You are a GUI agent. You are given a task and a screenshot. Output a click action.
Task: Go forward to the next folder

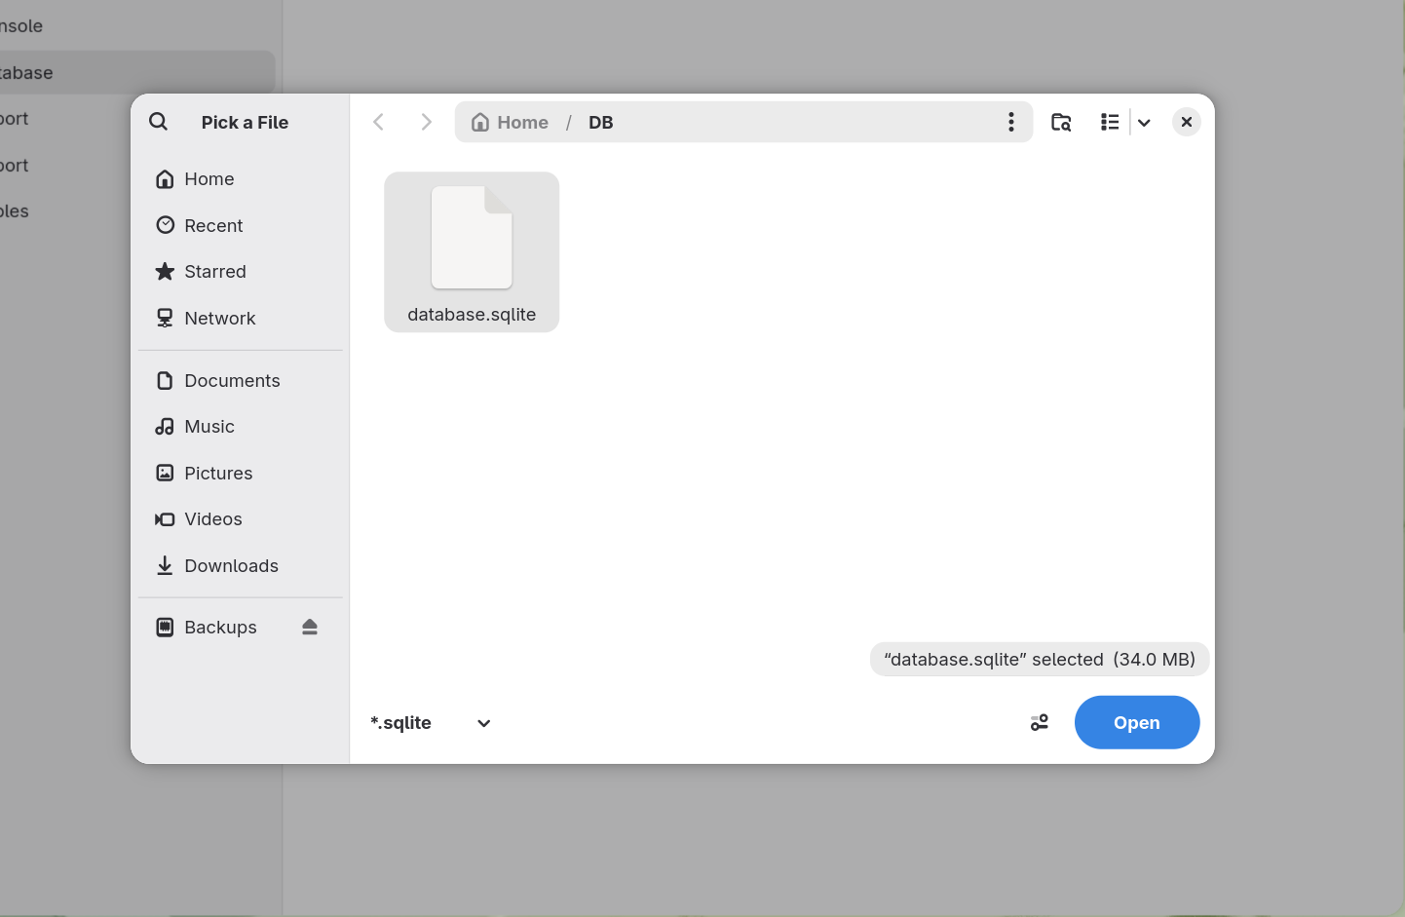(x=426, y=122)
